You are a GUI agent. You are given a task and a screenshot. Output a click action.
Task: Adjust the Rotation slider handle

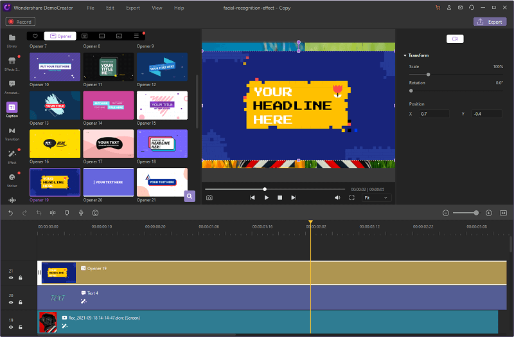point(411,91)
